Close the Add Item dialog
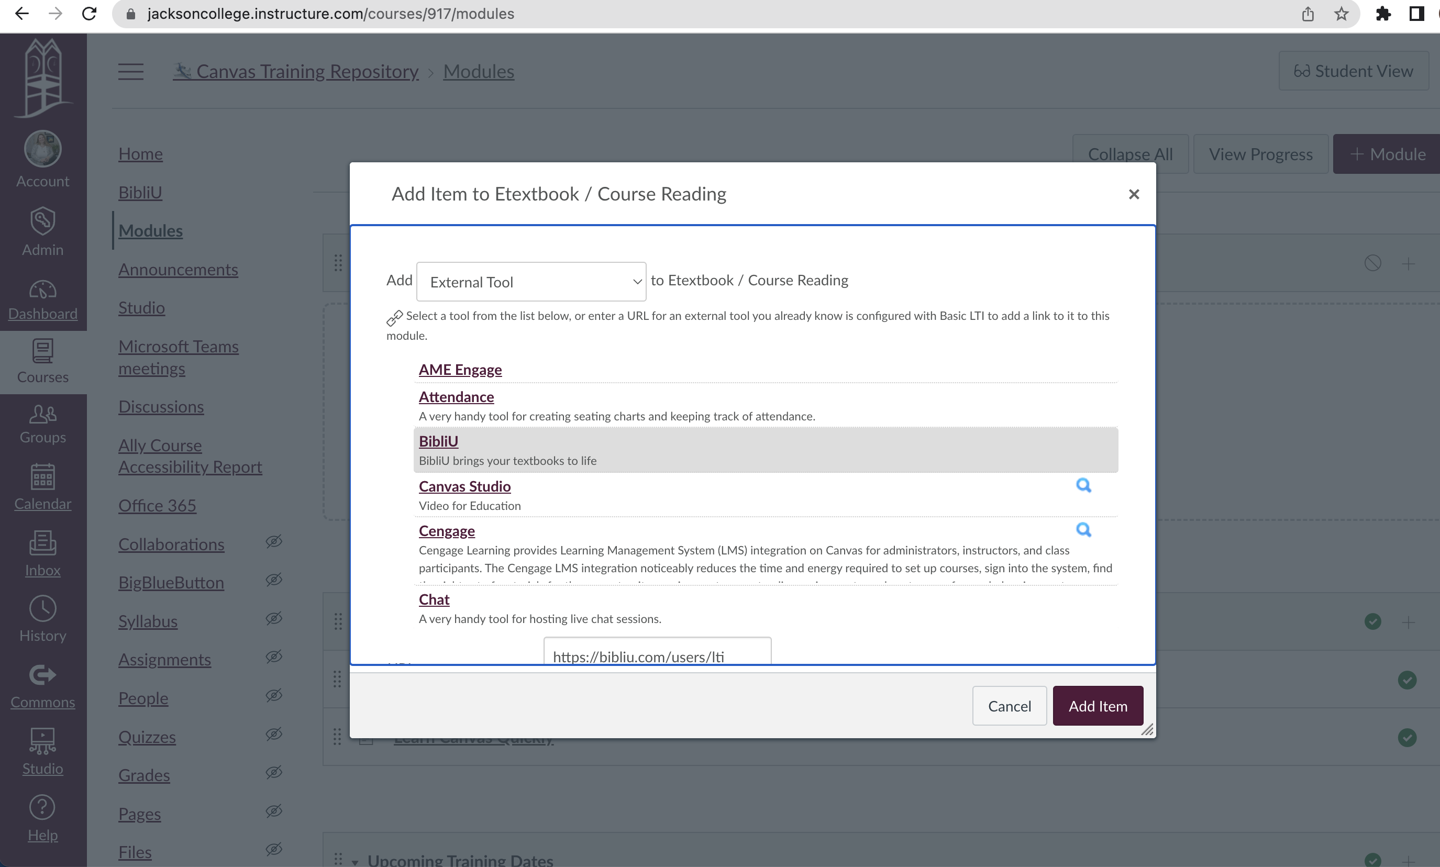 (x=1134, y=194)
